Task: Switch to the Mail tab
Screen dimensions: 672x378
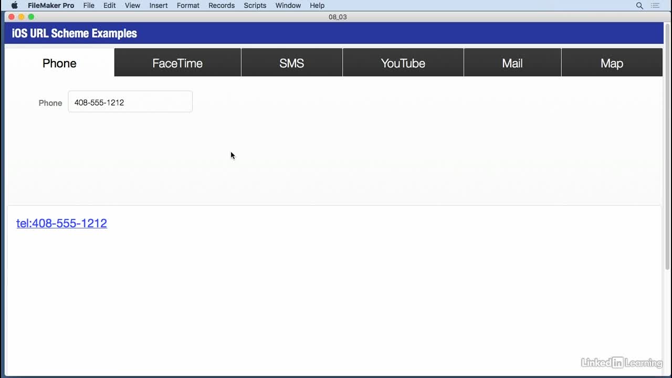Action: pyautogui.click(x=512, y=63)
